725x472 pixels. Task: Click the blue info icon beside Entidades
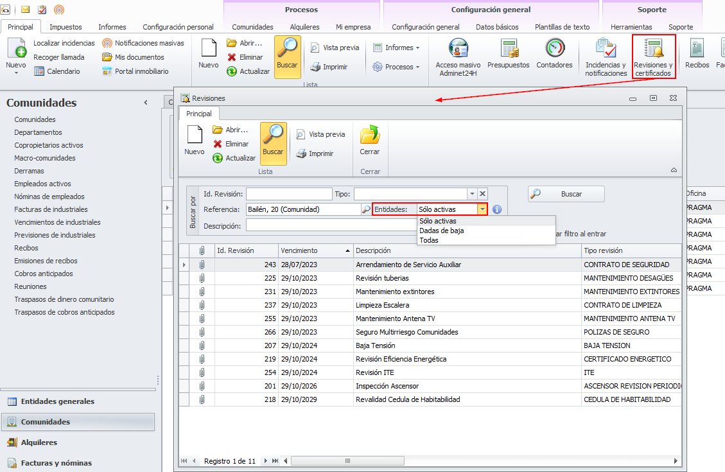[496, 209]
